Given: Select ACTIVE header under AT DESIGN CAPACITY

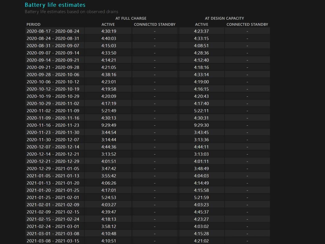Looking at the screenshot, I should tap(201, 24).
